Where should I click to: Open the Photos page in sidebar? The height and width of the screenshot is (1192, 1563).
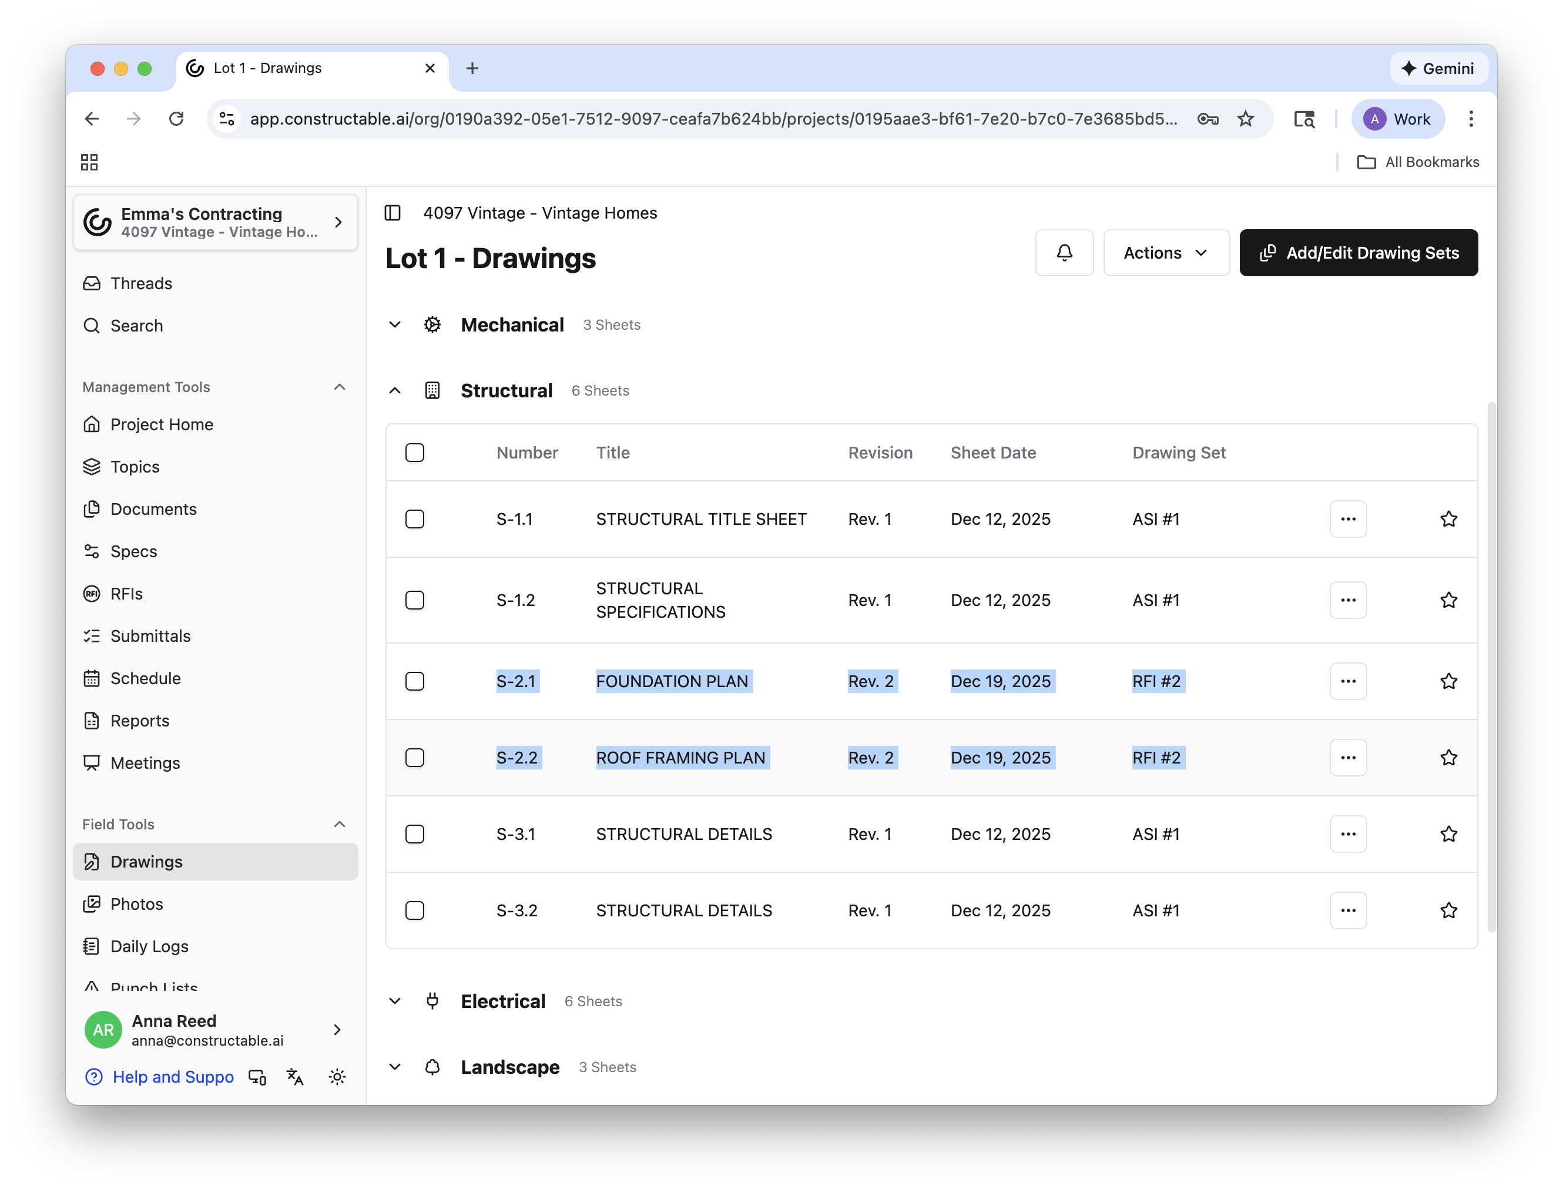pyautogui.click(x=216, y=904)
